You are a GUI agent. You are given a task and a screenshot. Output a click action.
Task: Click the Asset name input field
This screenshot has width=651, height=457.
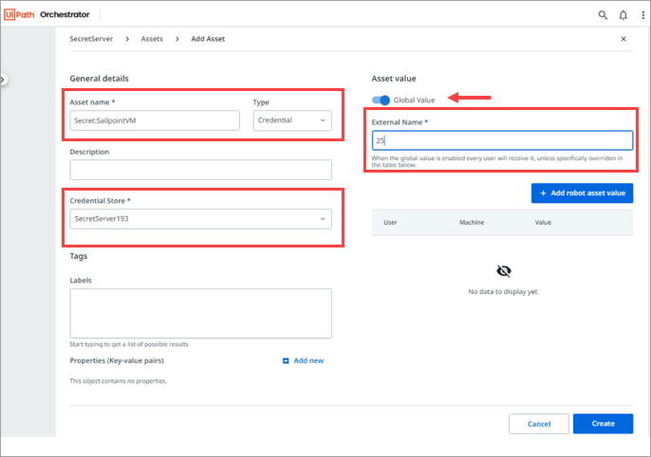155,120
